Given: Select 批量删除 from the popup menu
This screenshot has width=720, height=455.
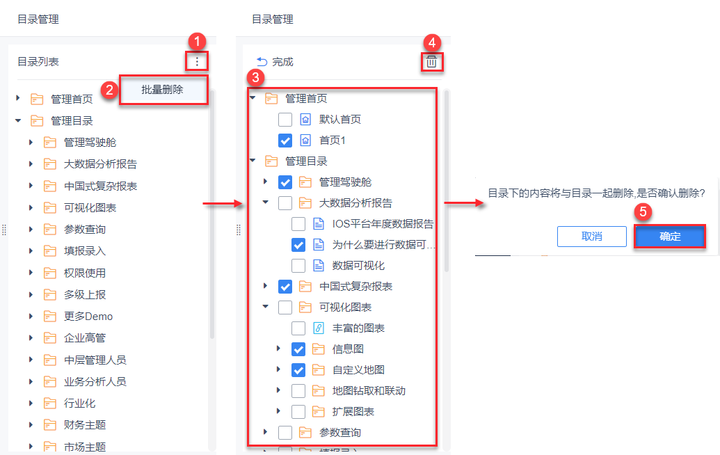Looking at the screenshot, I should 163,90.
